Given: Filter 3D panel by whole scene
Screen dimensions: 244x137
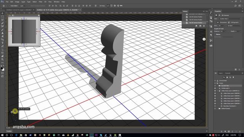Looking at the screenshot, I should click(x=224, y=77).
